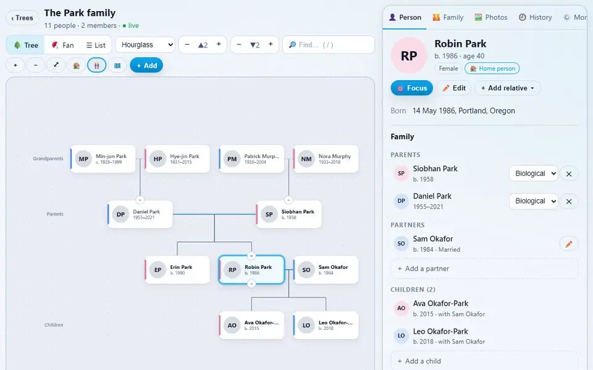The width and height of the screenshot is (593, 370).
Task: Select Erin Park card in tree
Action: (x=177, y=270)
